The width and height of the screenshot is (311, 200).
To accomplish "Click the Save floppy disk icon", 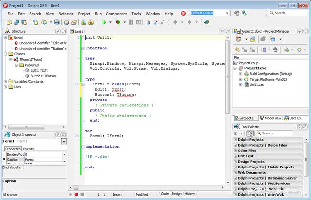I will 57,22.
